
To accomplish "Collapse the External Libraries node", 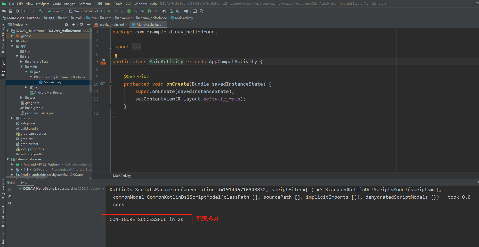I will (7, 159).
